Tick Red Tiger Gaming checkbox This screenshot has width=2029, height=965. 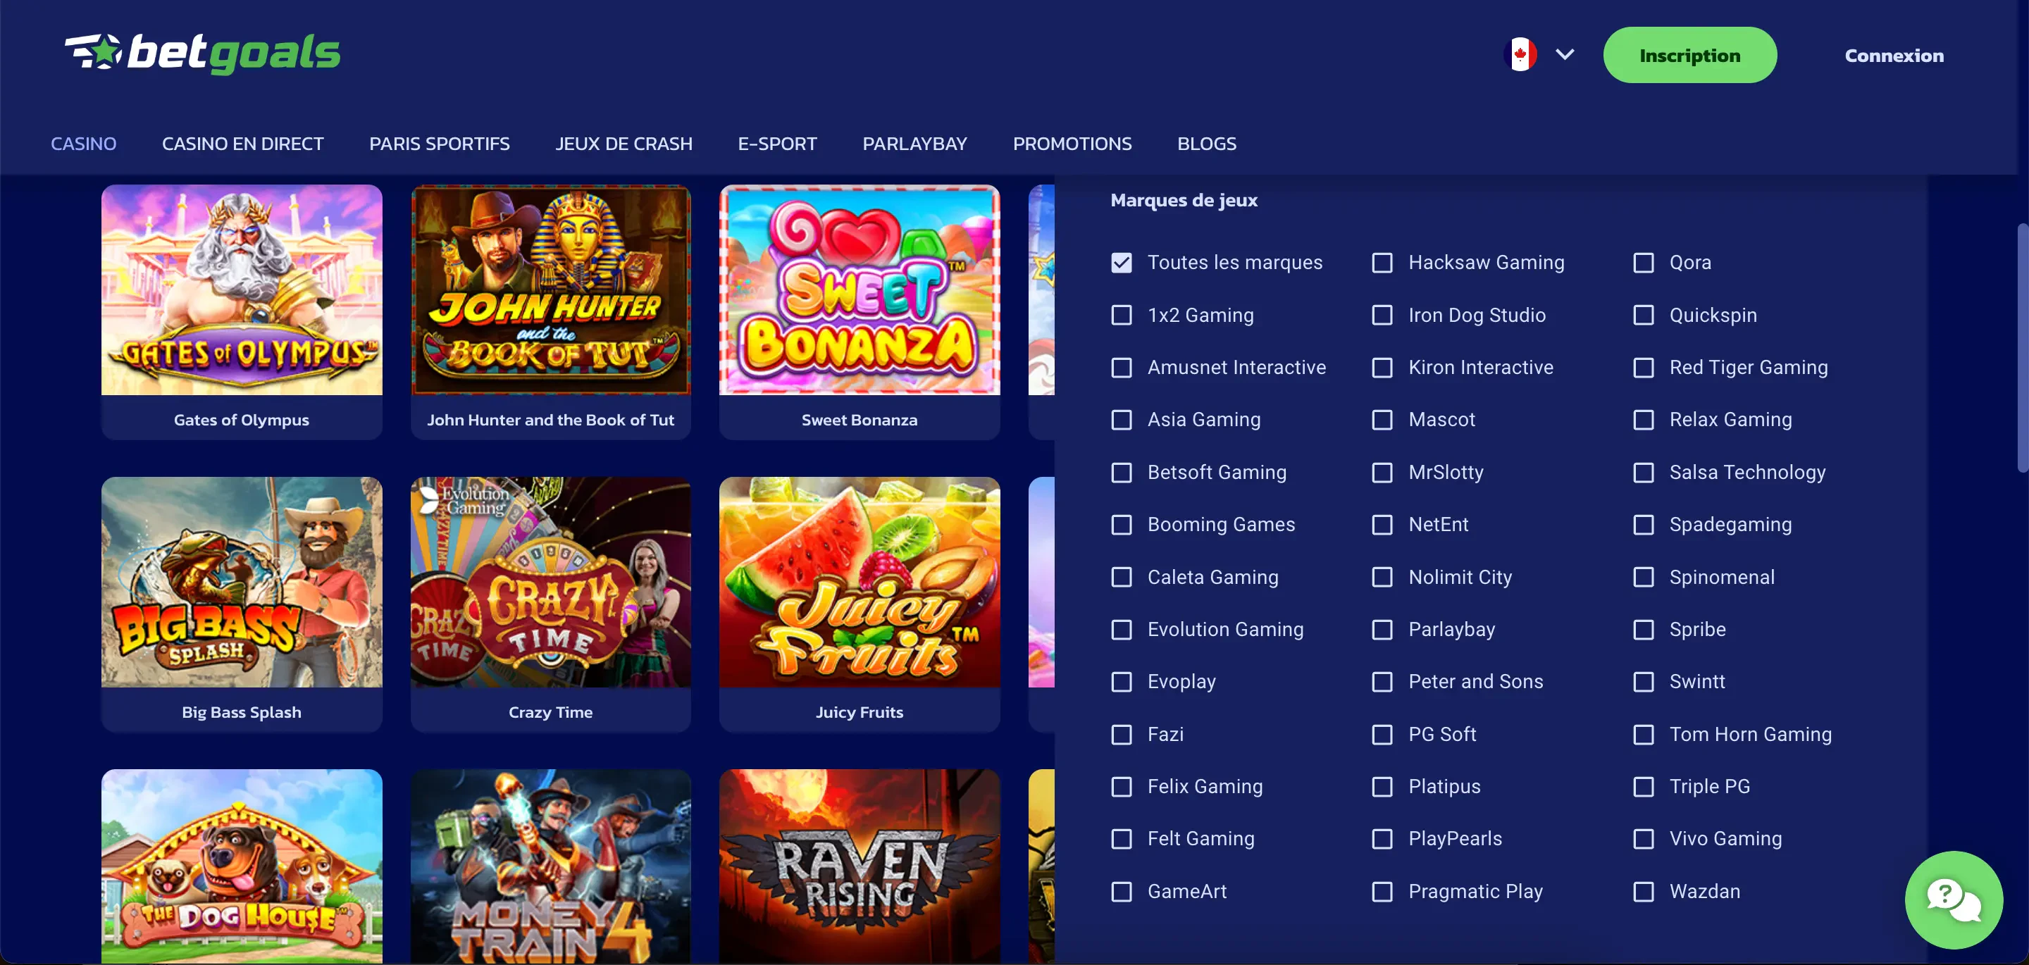pyautogui.click(x=1644, y=368)
